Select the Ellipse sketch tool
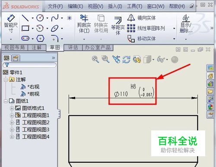The width and height of the screenshot is (216, 167). tap(55, 28)
